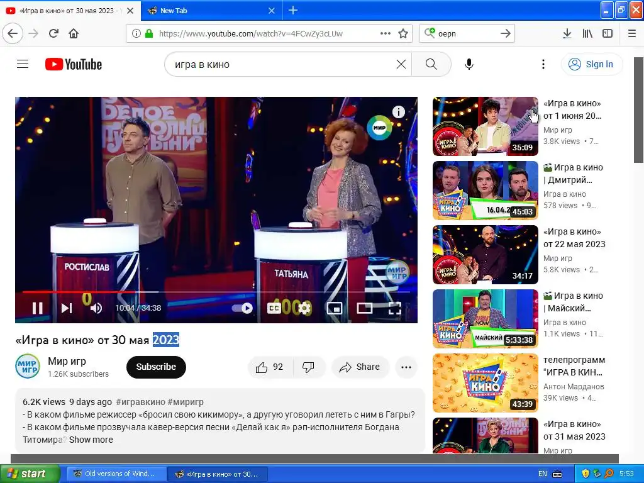644x483 pixels.
Task: Reload the current page
Action: coord(54,33)
